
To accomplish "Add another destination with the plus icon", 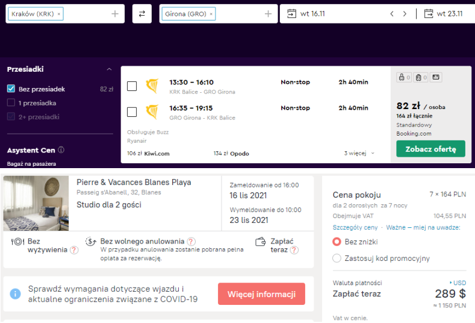I will [269, 14].
